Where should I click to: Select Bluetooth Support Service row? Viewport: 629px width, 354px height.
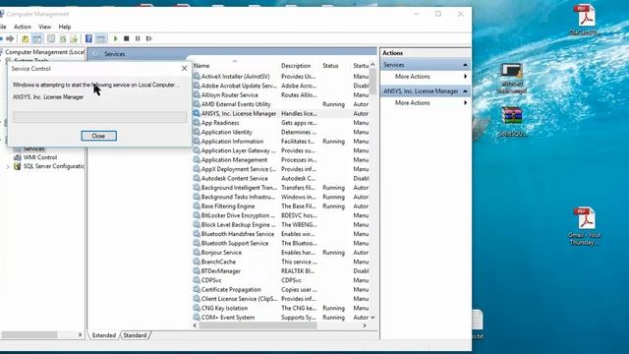point(281,243)
